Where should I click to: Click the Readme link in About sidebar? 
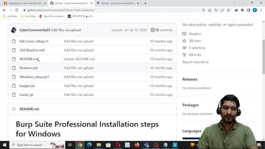[195, 34]
